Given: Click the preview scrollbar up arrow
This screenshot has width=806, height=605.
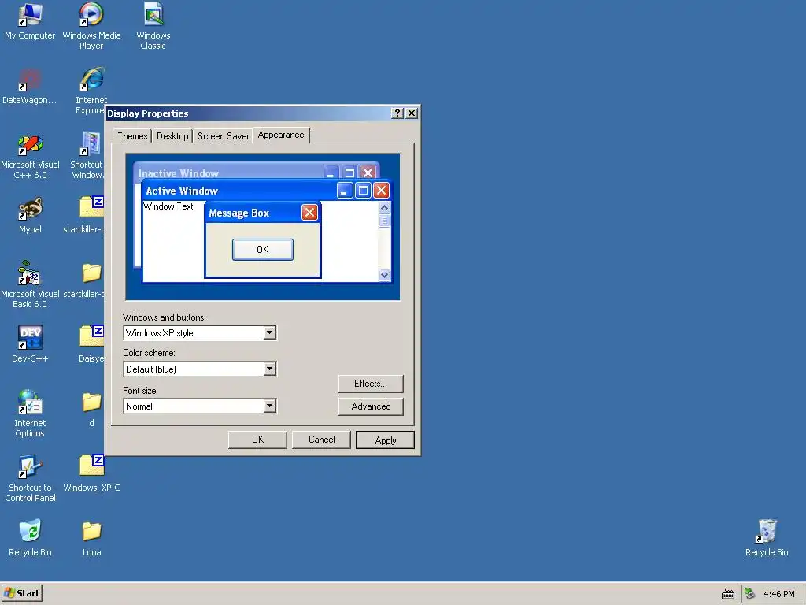Looking at the screenshot, I should click(384, 207).
